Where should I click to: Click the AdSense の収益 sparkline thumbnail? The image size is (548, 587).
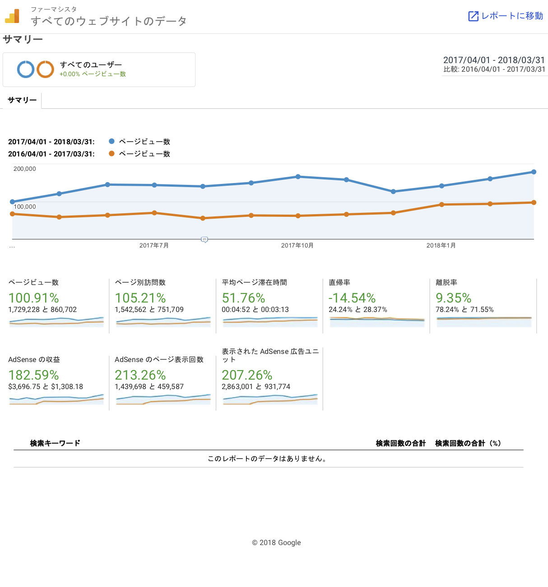[x=56, y=399]
